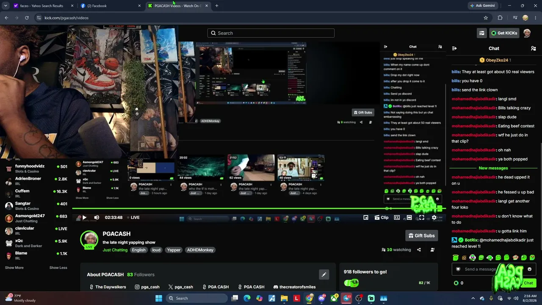Viewport: 542px width, 305px height.
Task: Select the ADHDMonkey tag
Action: point(200,250)
